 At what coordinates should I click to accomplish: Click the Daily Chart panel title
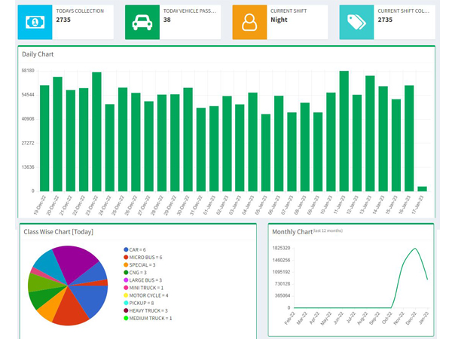point(38,54)
